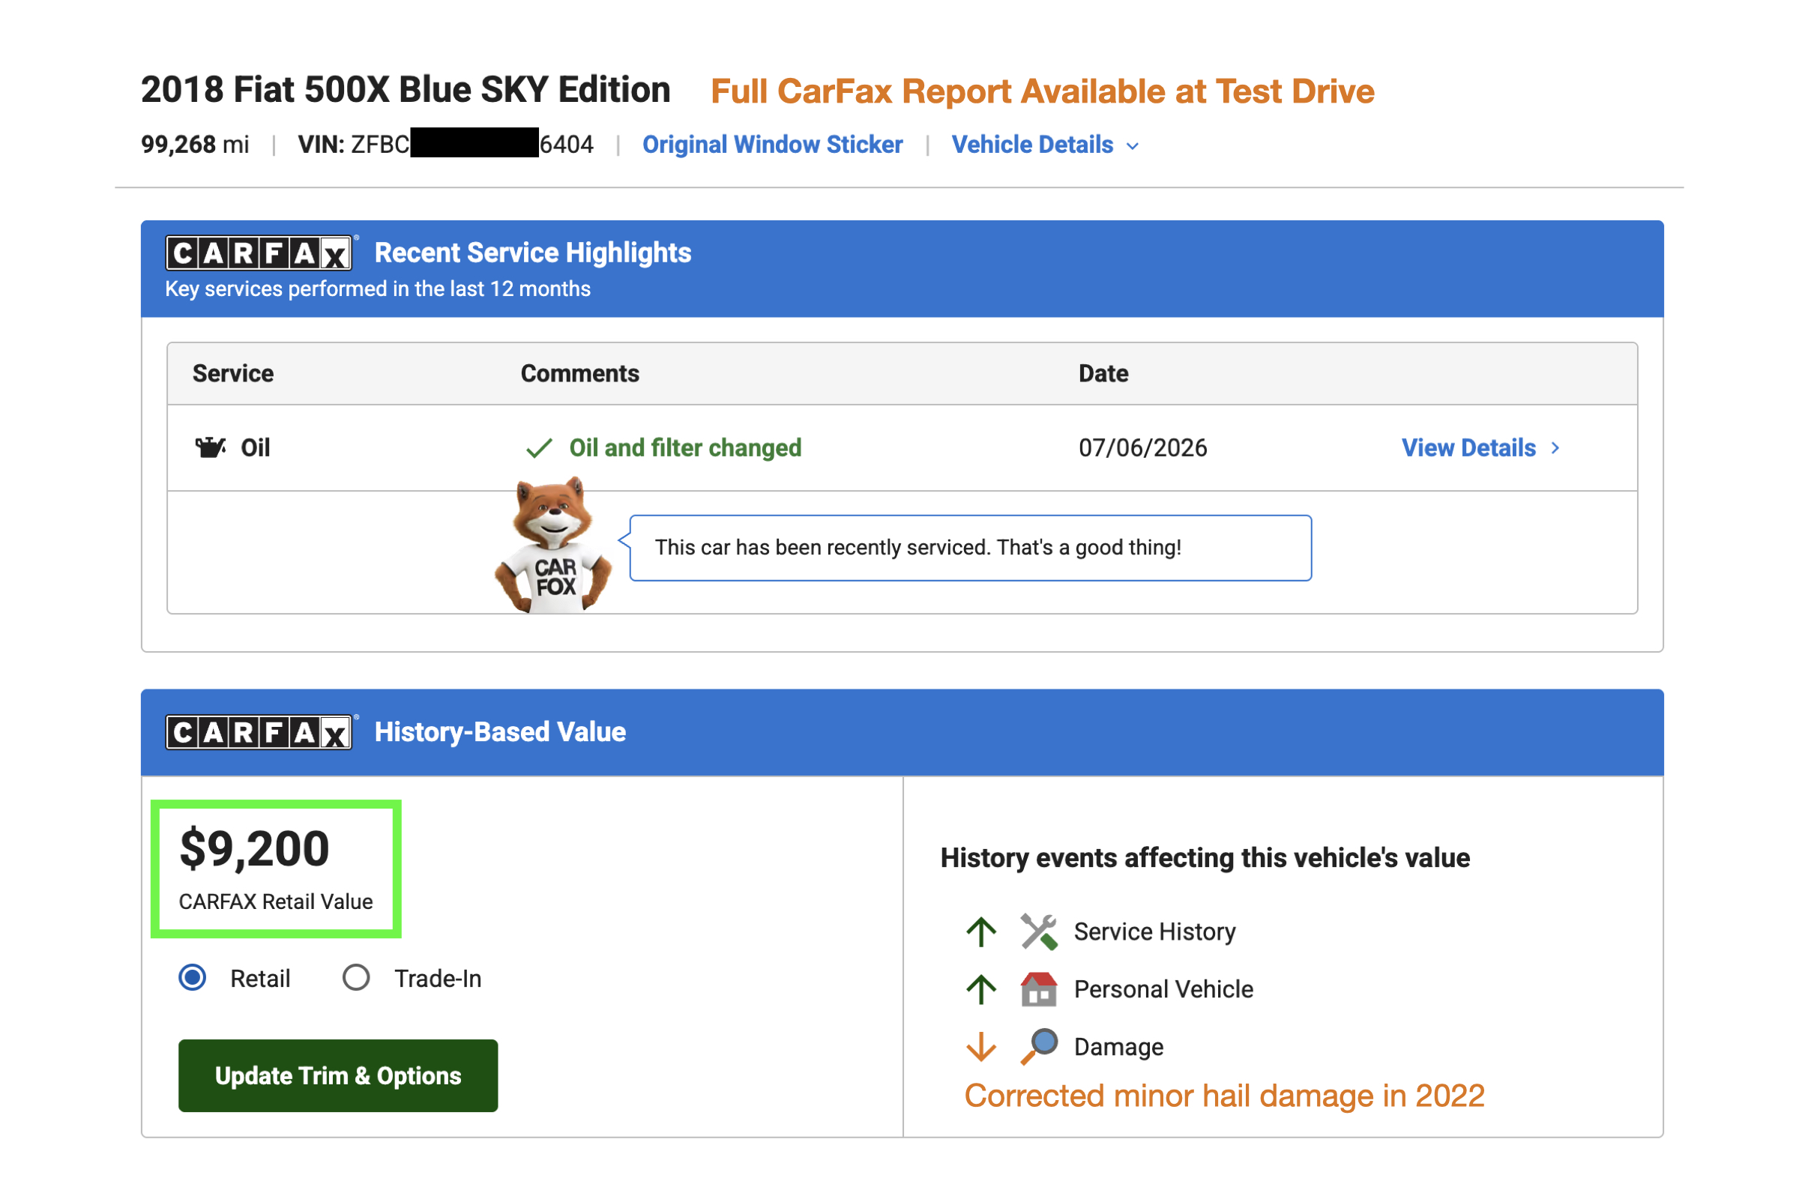Click the CARFAX Retail Value label
1799x1199 pixels.
tap(276, 902)
